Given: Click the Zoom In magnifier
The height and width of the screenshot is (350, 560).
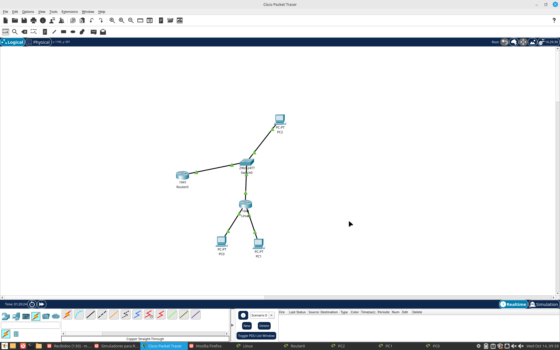Looking at the screenshot, I should point(112,20).
